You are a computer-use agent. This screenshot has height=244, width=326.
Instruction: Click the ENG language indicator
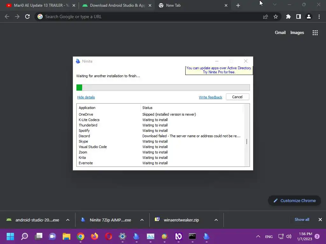click(269, 236)
